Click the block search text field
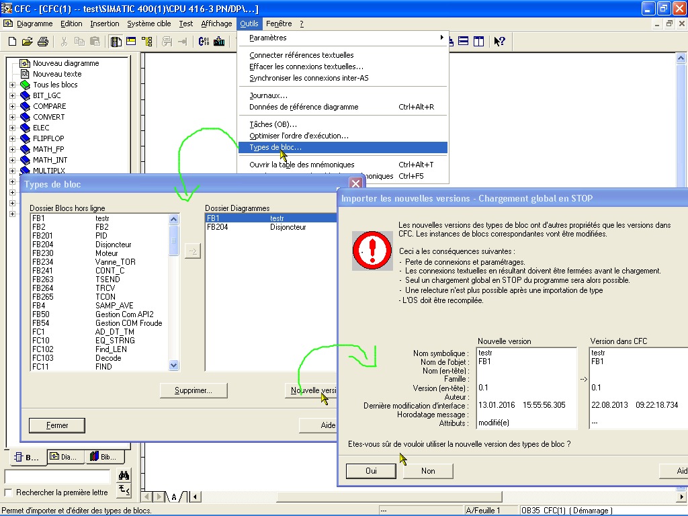This screenshot has height=516, width=688. [57, 476]
